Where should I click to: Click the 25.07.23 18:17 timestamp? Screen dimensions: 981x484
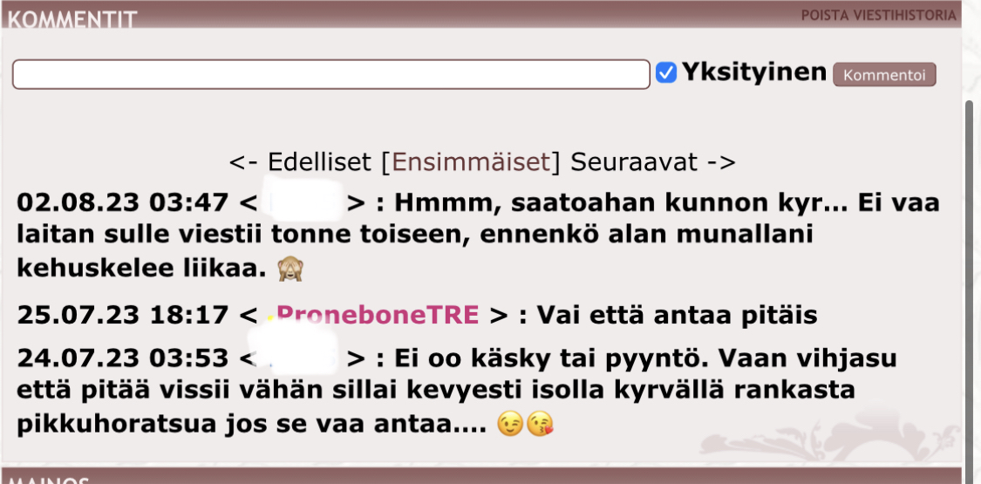click(122, 315)
